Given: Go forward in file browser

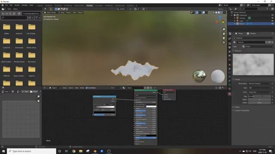Looking at the screenshot, I should pyautogui.click(x=6, y=14).
